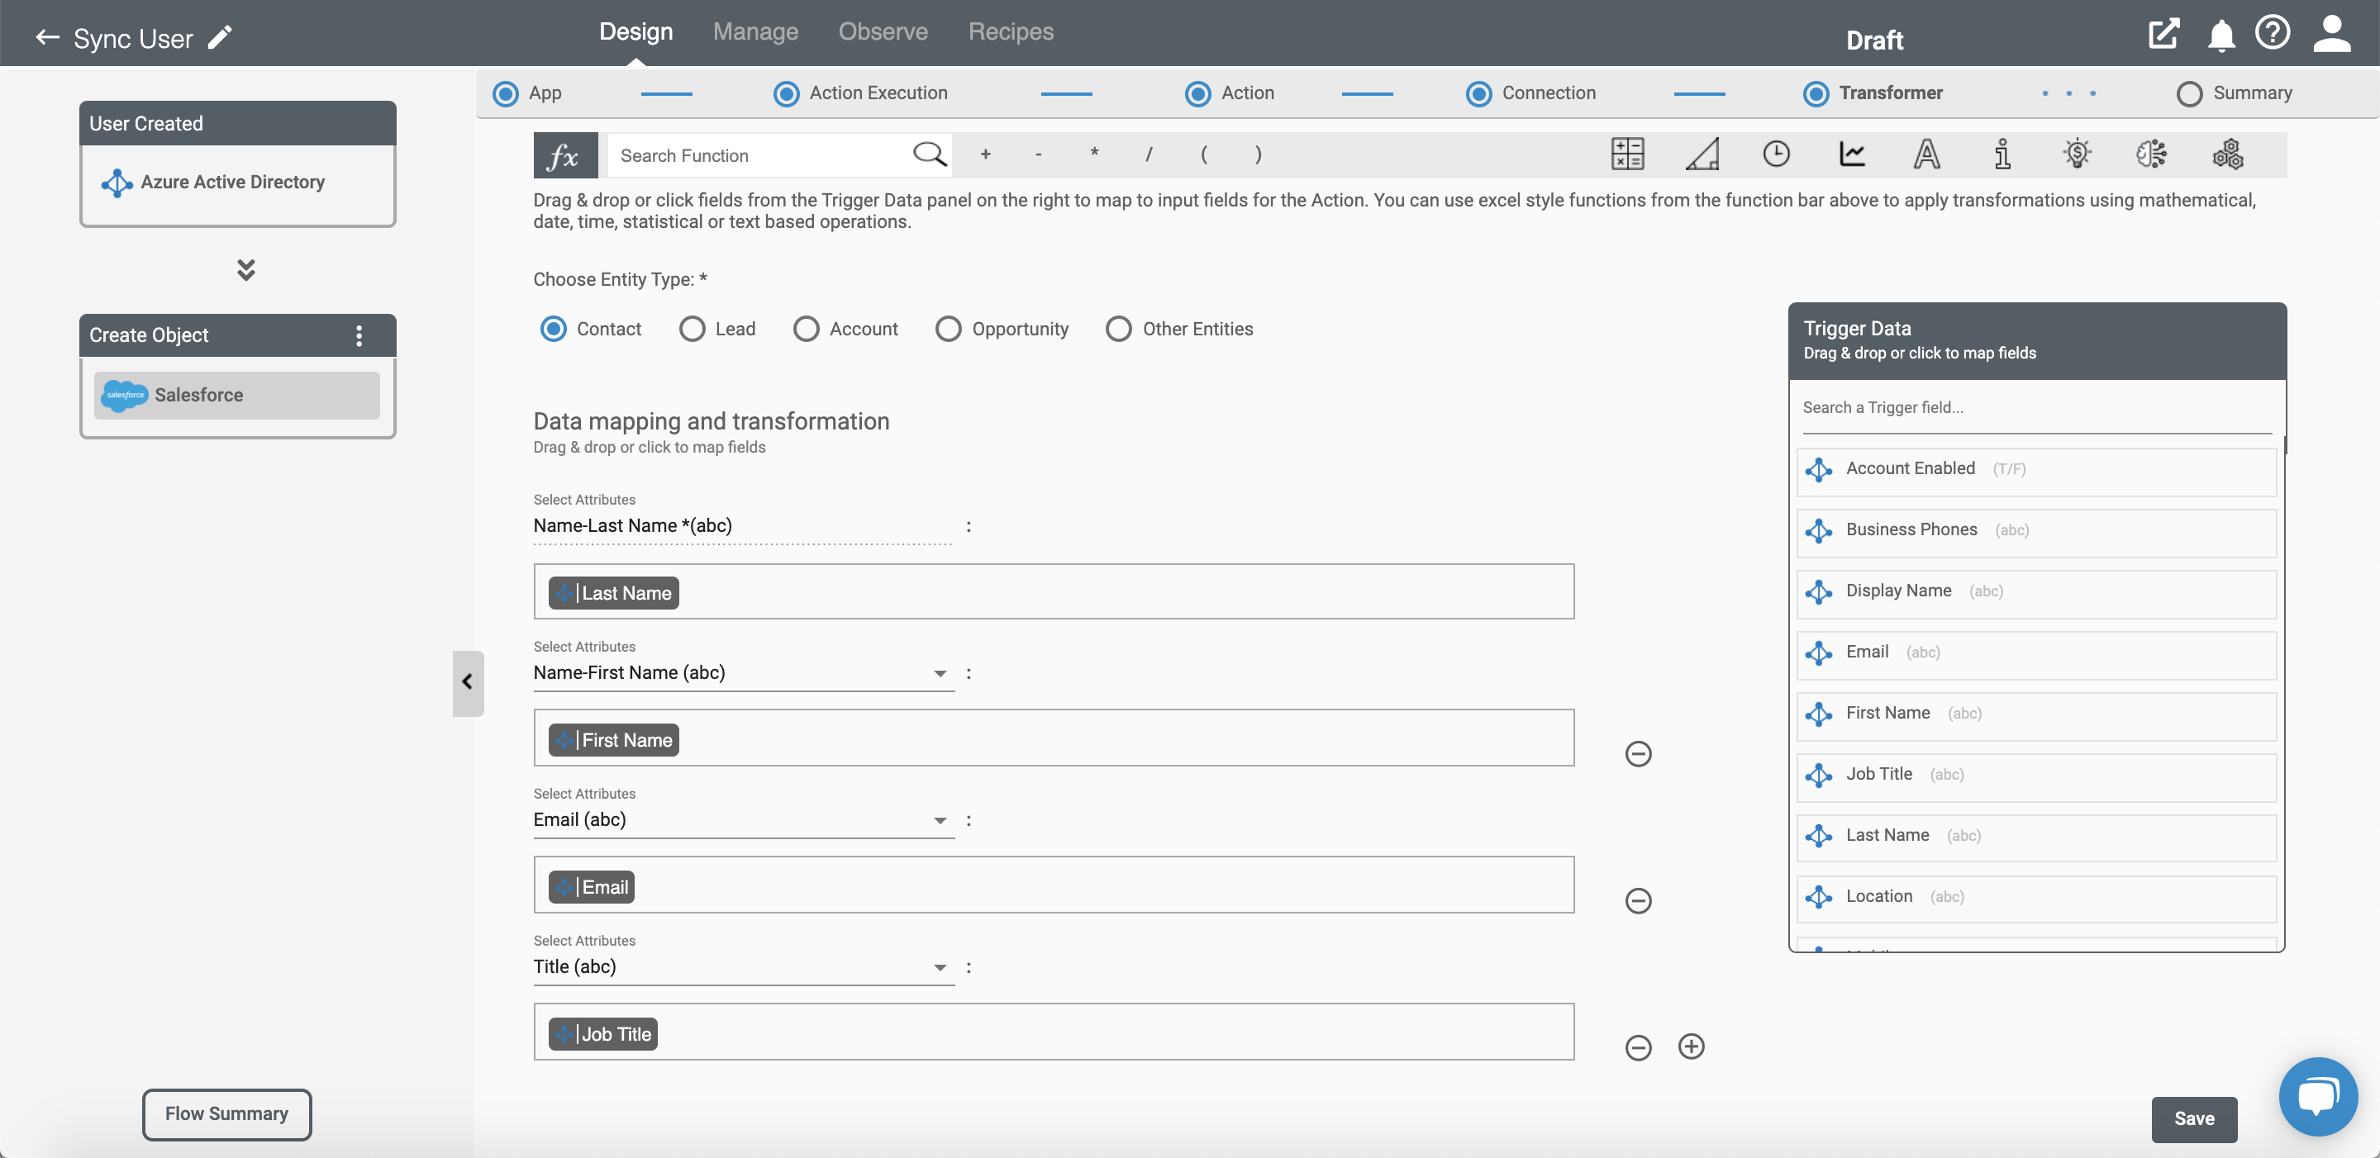The height and width of the screenshot is (1158, 2380).
Task: Switch to the Recipes tab
Action: pos(1010,31)
